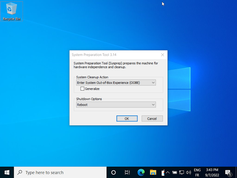Image resolution: width=237 pixels, height=178 pixels.
Task: Click the search magnifier icon
Action: pos(20,172)
